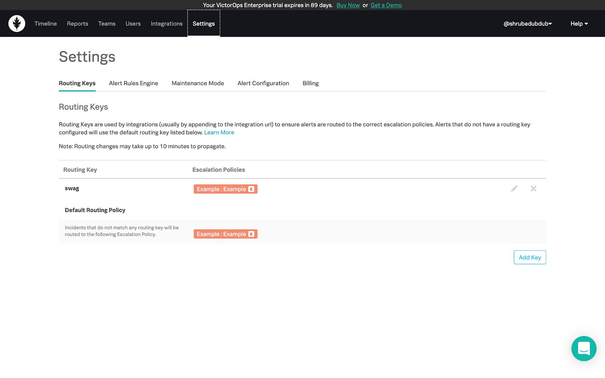Expand the Help dropdown
This screenshot has height=378, width=605.
pos(579,23)
